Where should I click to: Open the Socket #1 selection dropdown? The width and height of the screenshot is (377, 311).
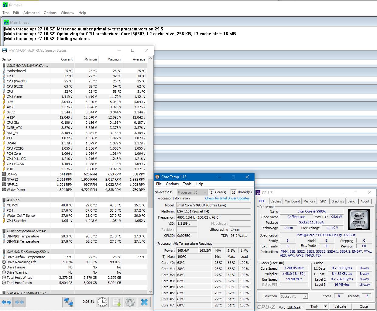click(x=294, y=296)
